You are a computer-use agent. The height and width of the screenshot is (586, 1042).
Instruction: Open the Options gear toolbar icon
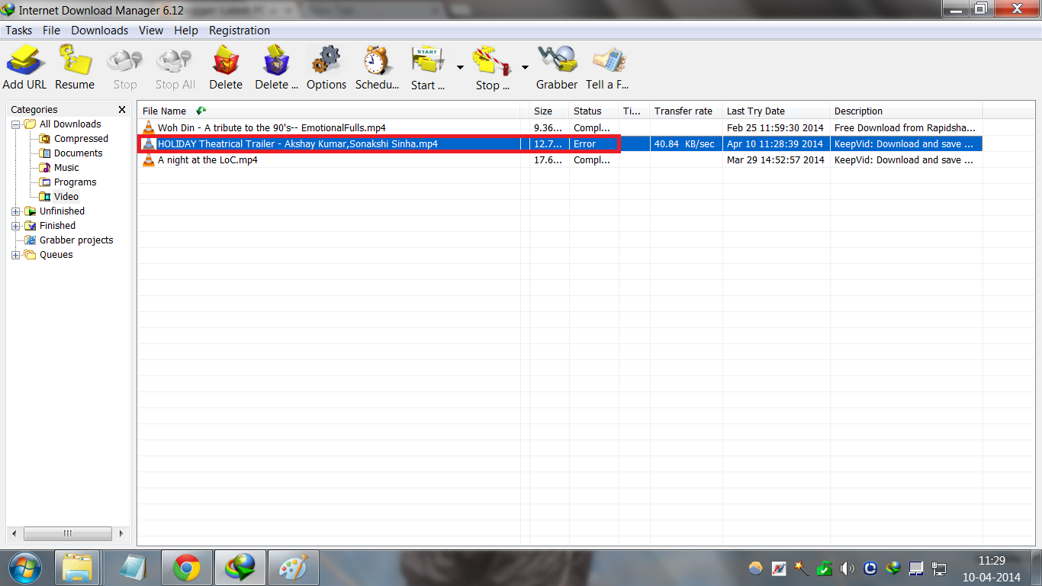coord(326,67)
